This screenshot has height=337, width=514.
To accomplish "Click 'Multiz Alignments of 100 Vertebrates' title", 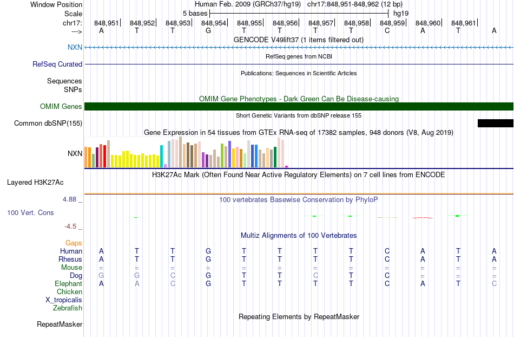I will coord(299,235).
